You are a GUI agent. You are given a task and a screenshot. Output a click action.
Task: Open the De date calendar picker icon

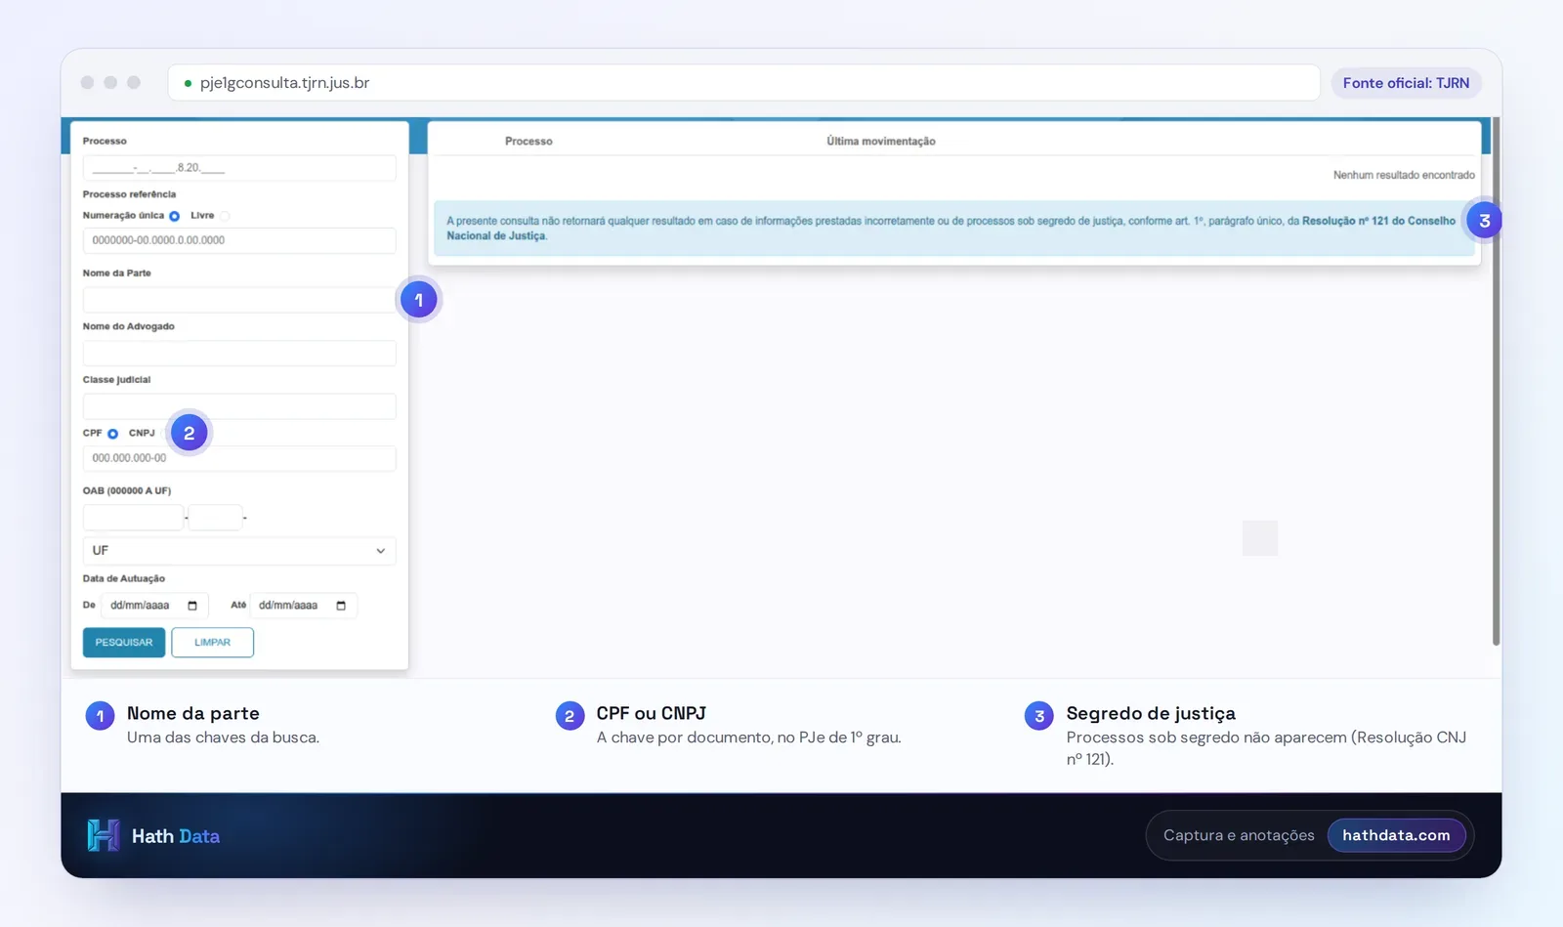192,606
